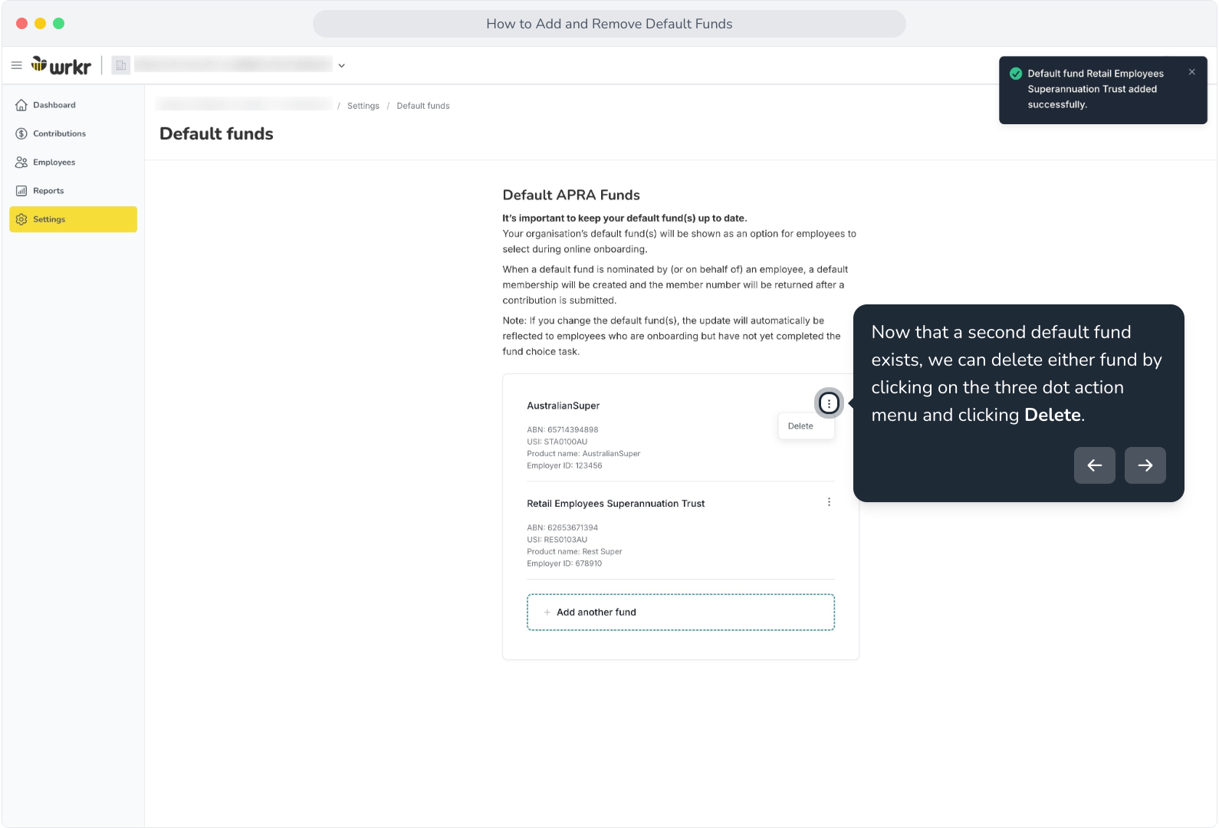Open the hamburger navigation menu
Viewport: 1219px width, 828px height.
click(x=16, y=66)
